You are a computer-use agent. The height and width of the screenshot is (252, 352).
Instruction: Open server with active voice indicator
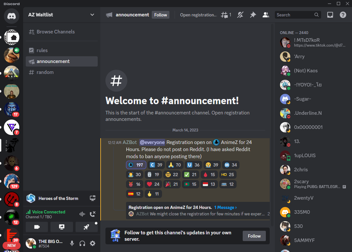(x=12, y=55)
